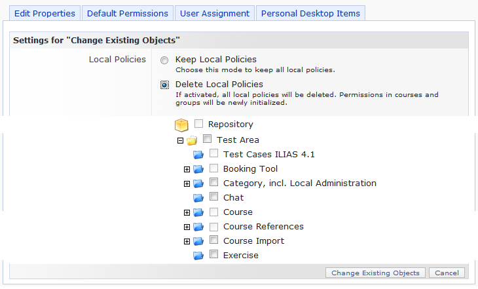Select Keep Local Policies radio button
Viewport: 478px width, 289px height.
(164, 60)
